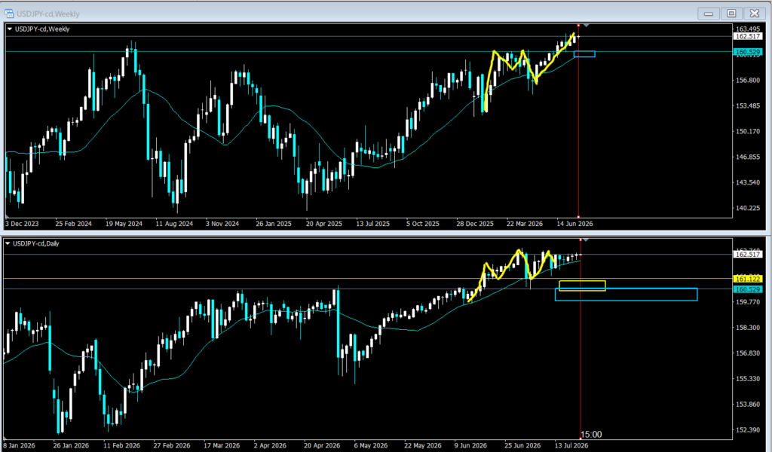Click the 3 Nov 2024 date label

[x=222, y=224]
